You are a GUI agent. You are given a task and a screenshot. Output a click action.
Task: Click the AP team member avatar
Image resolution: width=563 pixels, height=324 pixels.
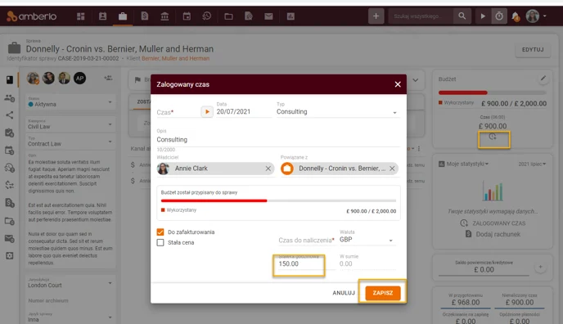pos(79,78)
